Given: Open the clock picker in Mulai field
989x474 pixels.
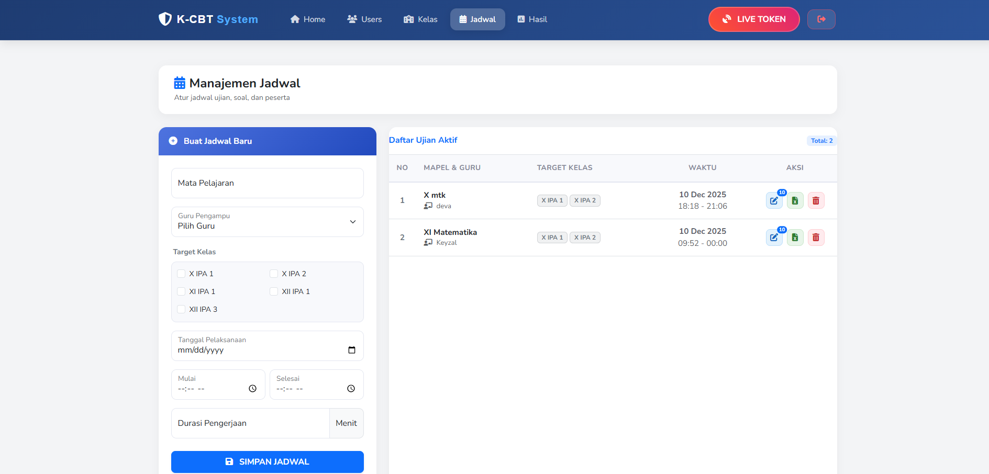Looking at the screenshot, I should point(252,389).
